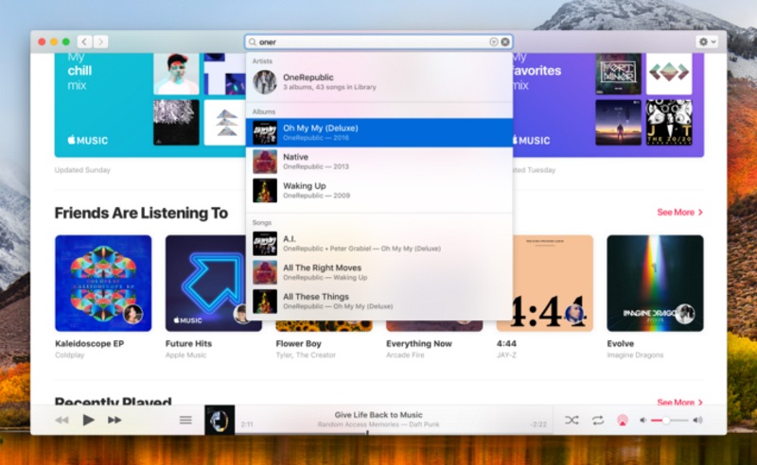The image size is (757, 465).
Task: Open the Kaleidoscope EP album cover
Action: coord(103,283)
